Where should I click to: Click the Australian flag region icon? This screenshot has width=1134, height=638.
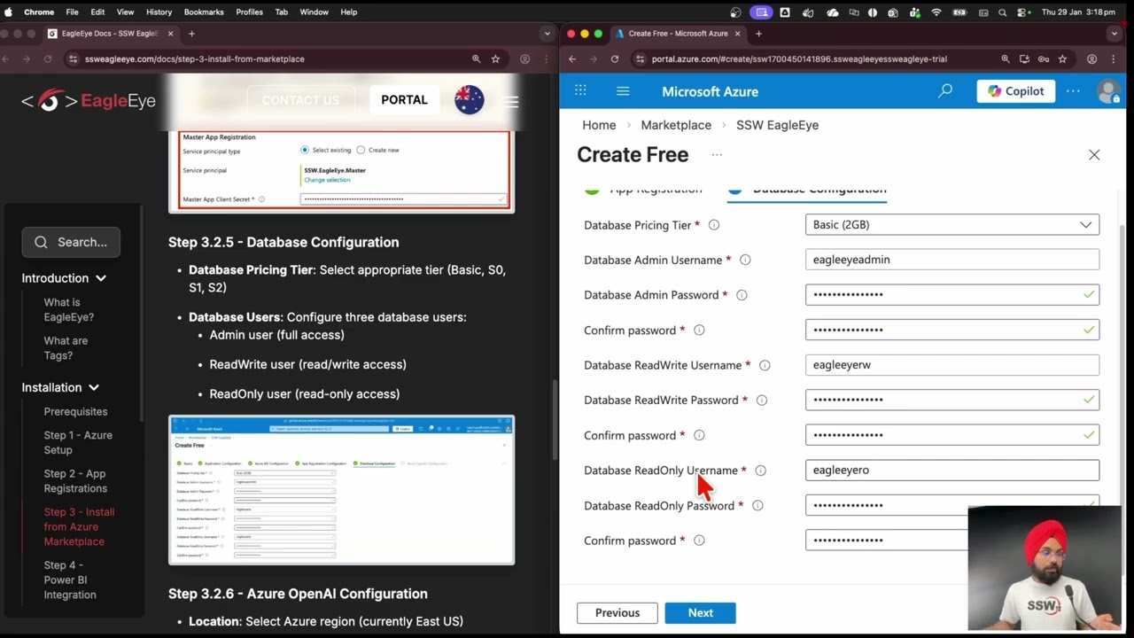(470, 99)
